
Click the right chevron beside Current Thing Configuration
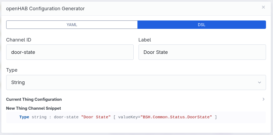264,99
